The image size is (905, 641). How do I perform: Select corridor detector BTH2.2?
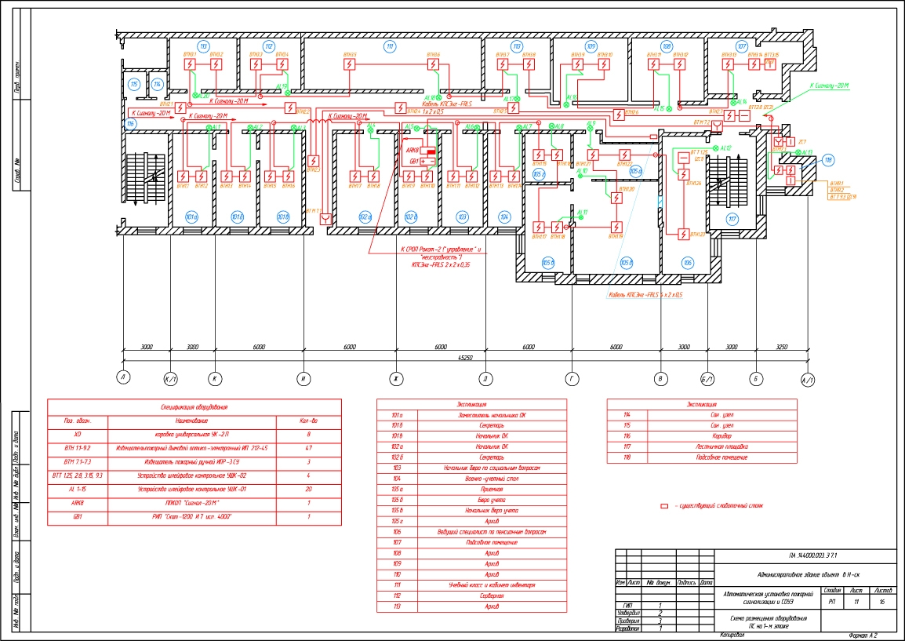[x=290, y=107]
